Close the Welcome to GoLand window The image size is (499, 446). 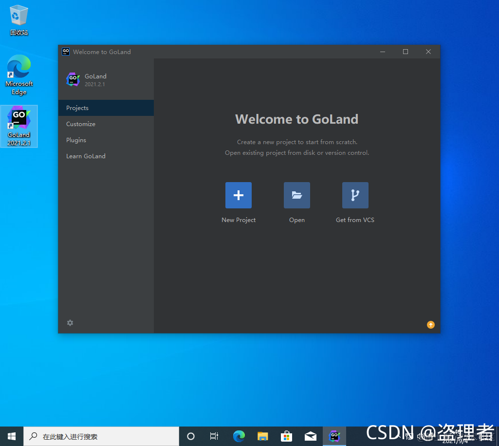[x=428, y=52]
